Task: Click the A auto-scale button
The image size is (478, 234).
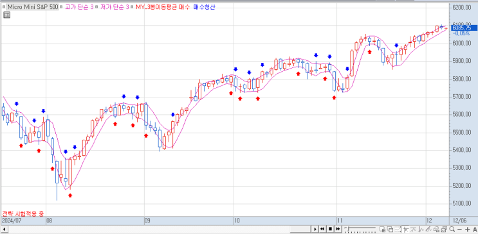Action: 475,229
